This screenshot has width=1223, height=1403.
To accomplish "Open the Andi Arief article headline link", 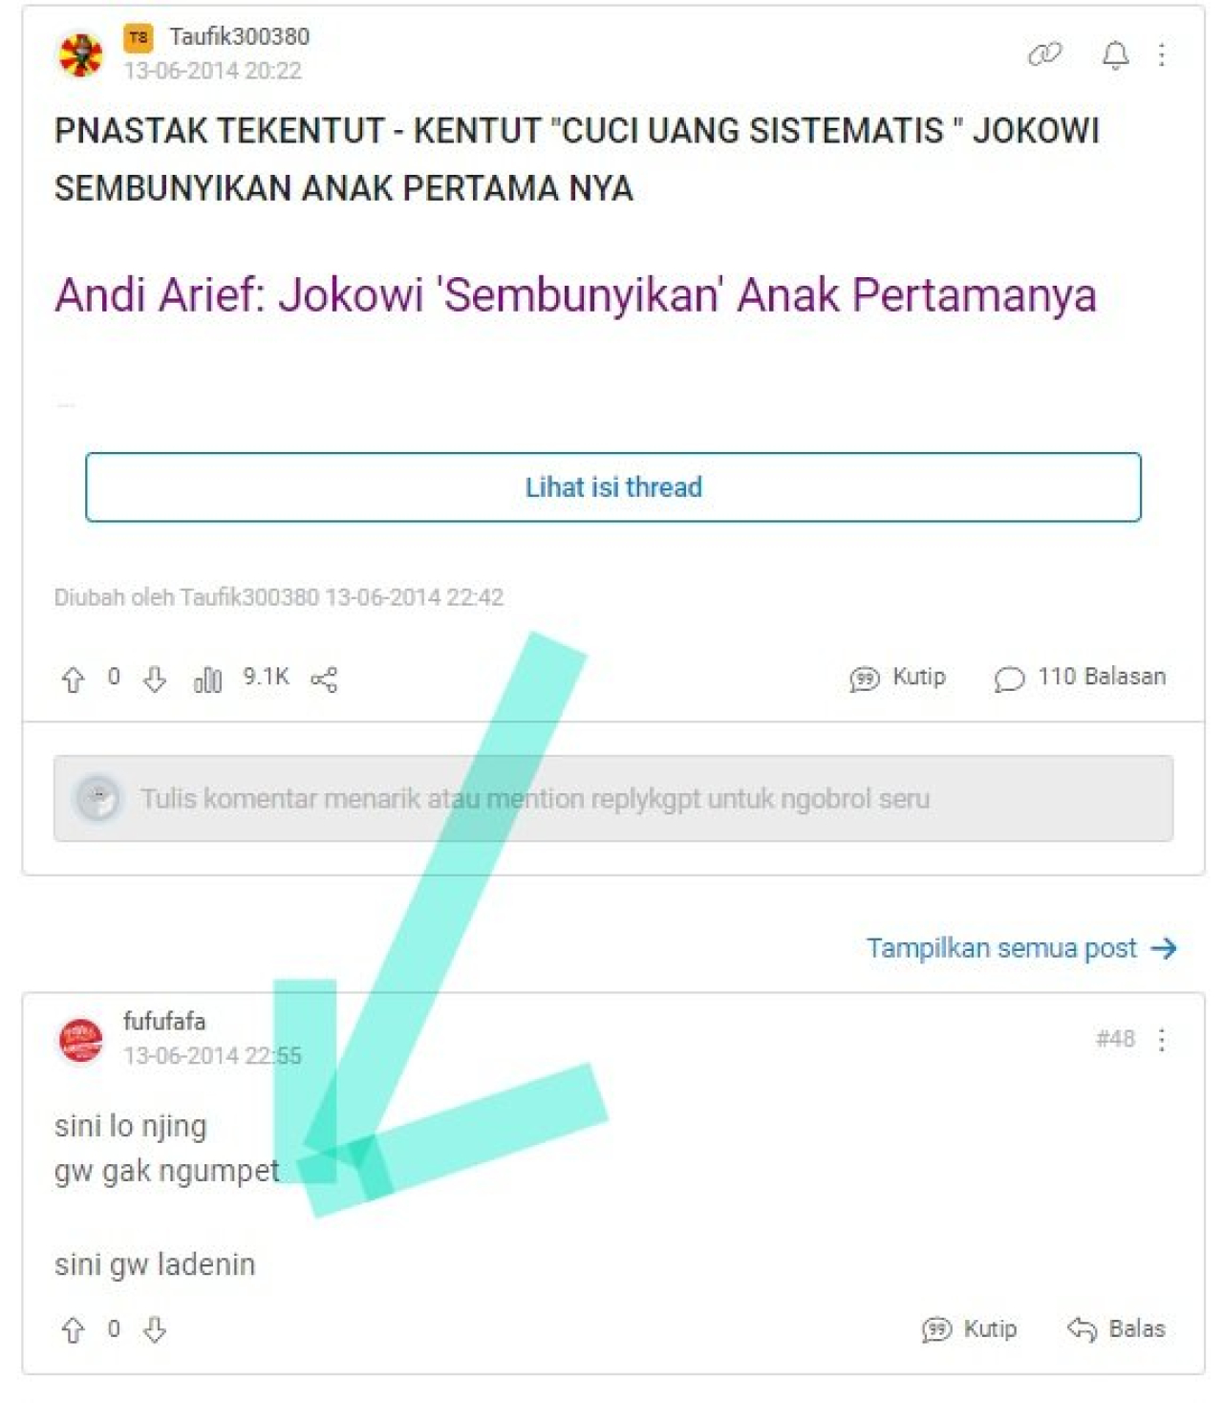I will point(575,294).
